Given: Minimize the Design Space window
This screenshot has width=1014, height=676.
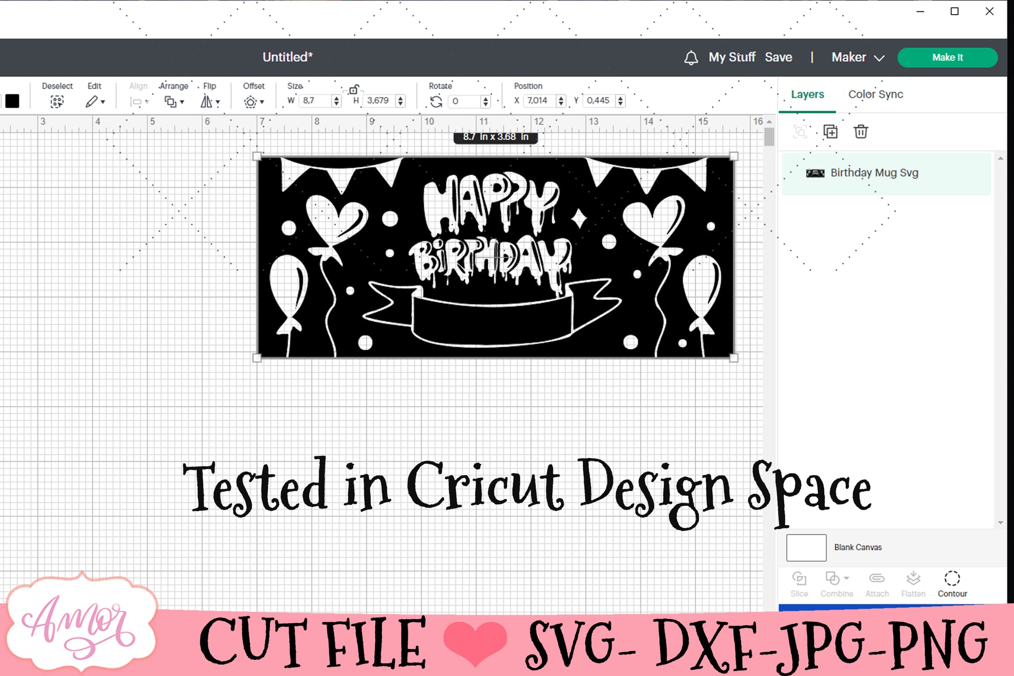Looking at the screenshot, I should 921,11.
